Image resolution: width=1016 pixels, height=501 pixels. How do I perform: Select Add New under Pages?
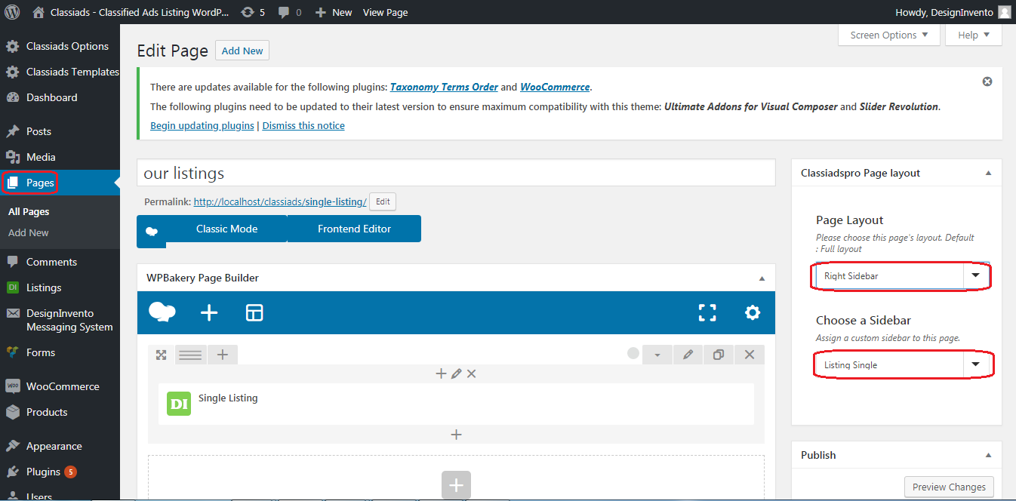click(29, 233)
